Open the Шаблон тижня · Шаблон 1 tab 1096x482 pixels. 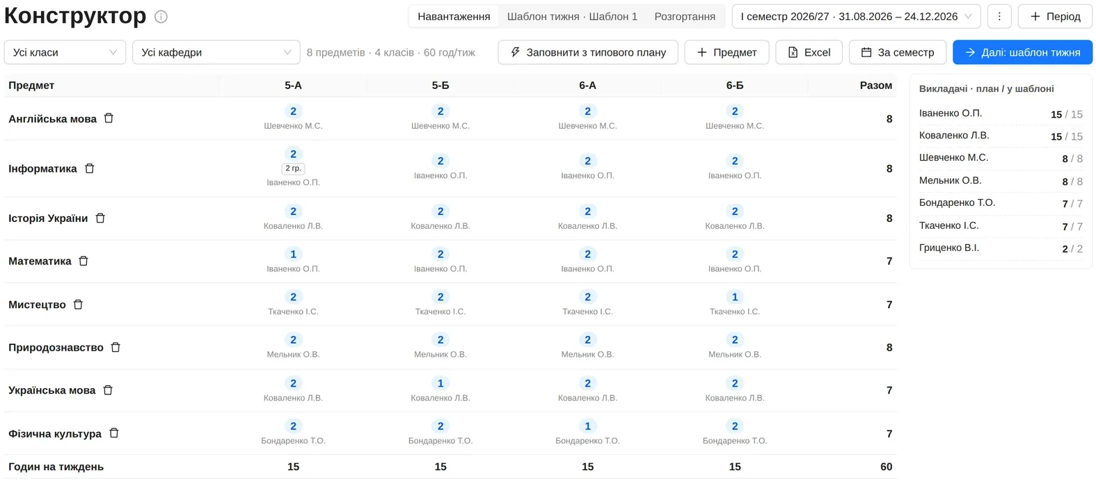(572, 17)
